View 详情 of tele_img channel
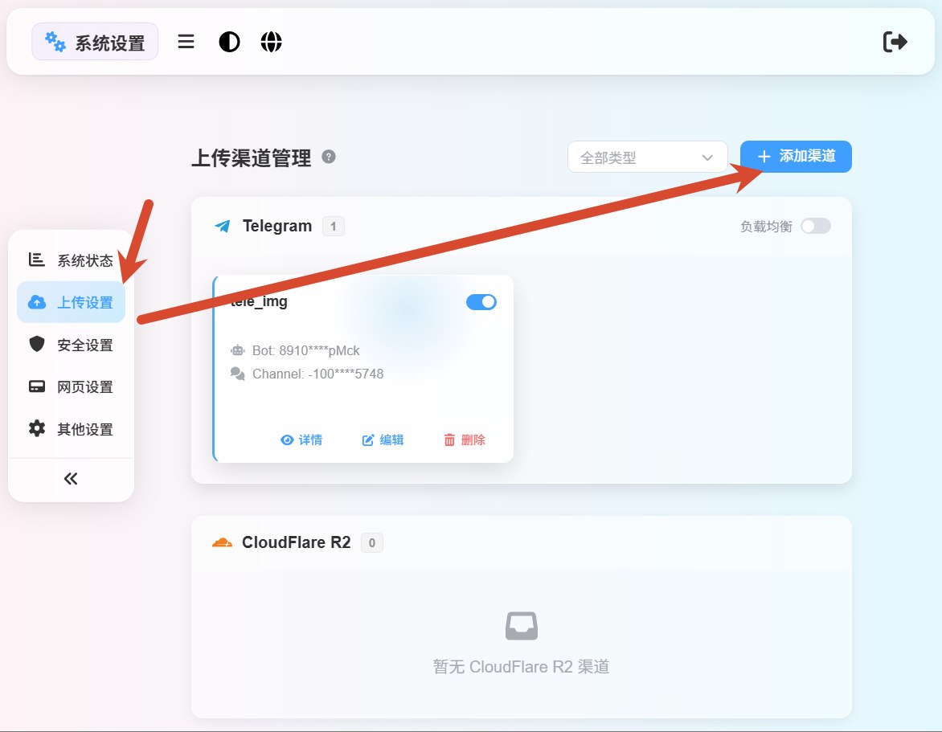942x732 pixels. coord(301,440)
